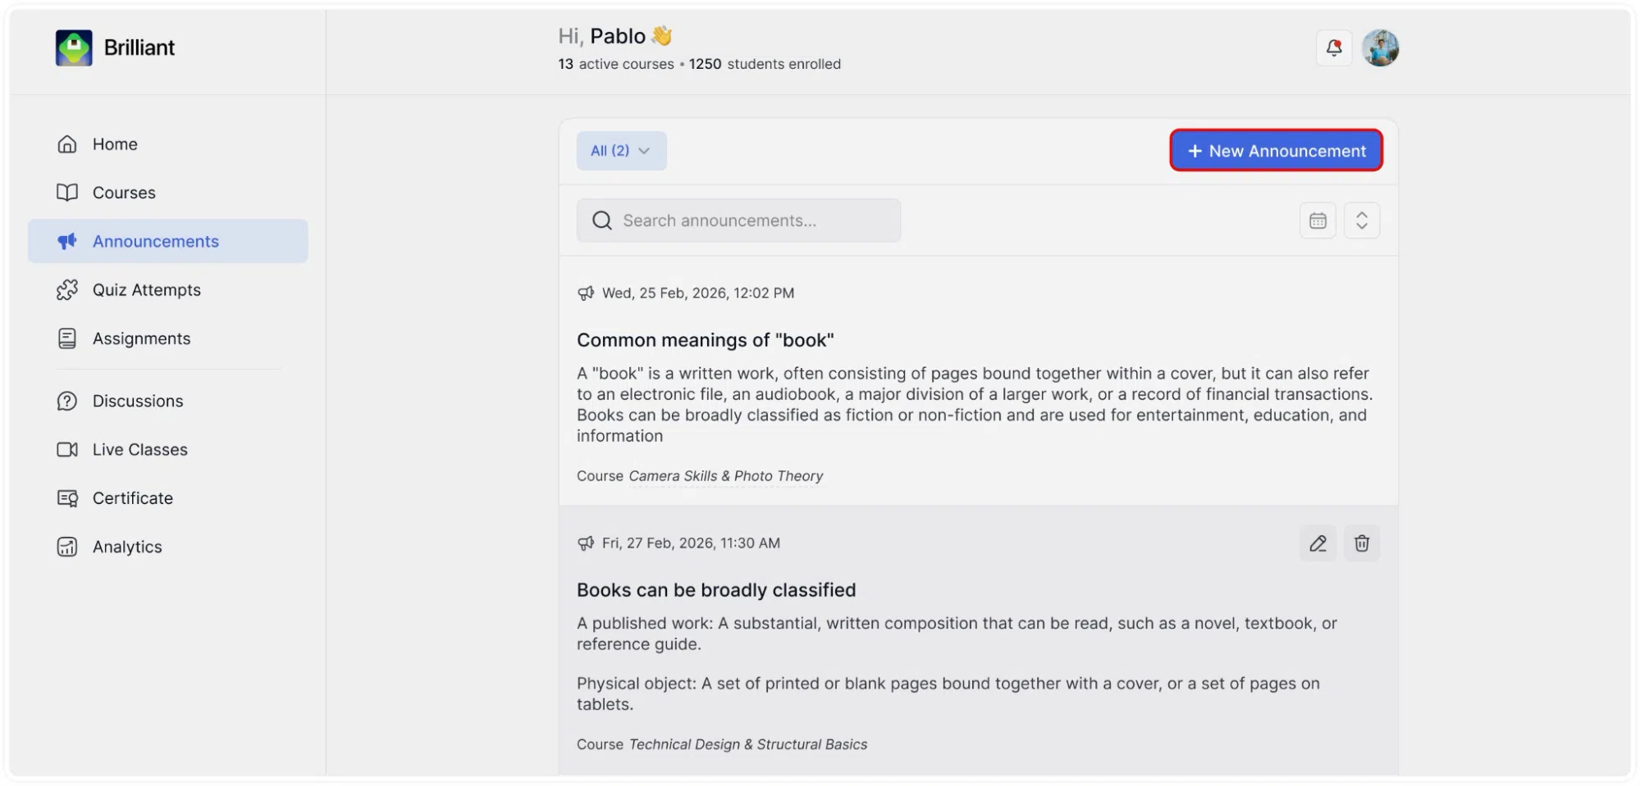
Task: Toggle the sort order arrows icon
Action: coord(1362,220)
